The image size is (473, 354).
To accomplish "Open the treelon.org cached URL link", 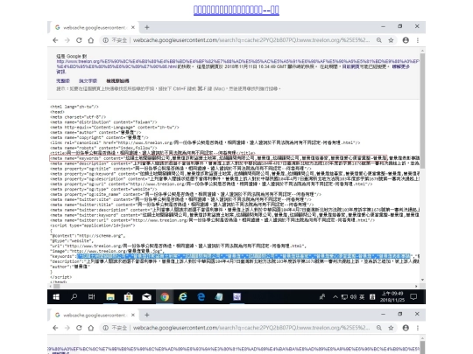I will click(237, 64).
